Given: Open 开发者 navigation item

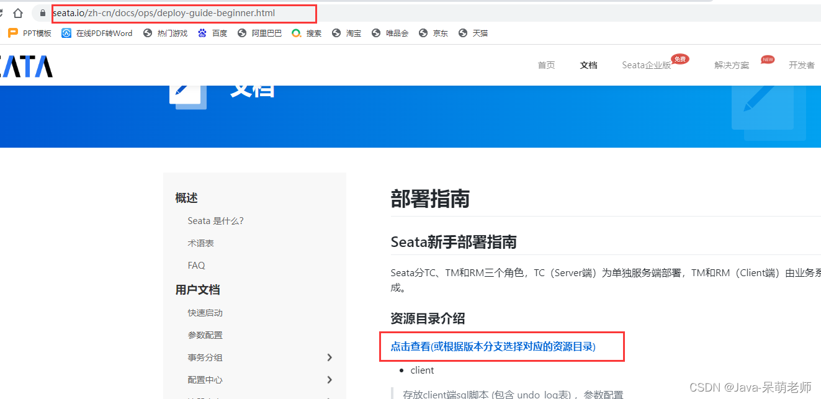Looking at the screenshot, I should [802, 65].
